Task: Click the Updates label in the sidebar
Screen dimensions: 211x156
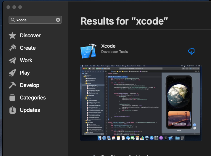Action: tap(30, 110)
